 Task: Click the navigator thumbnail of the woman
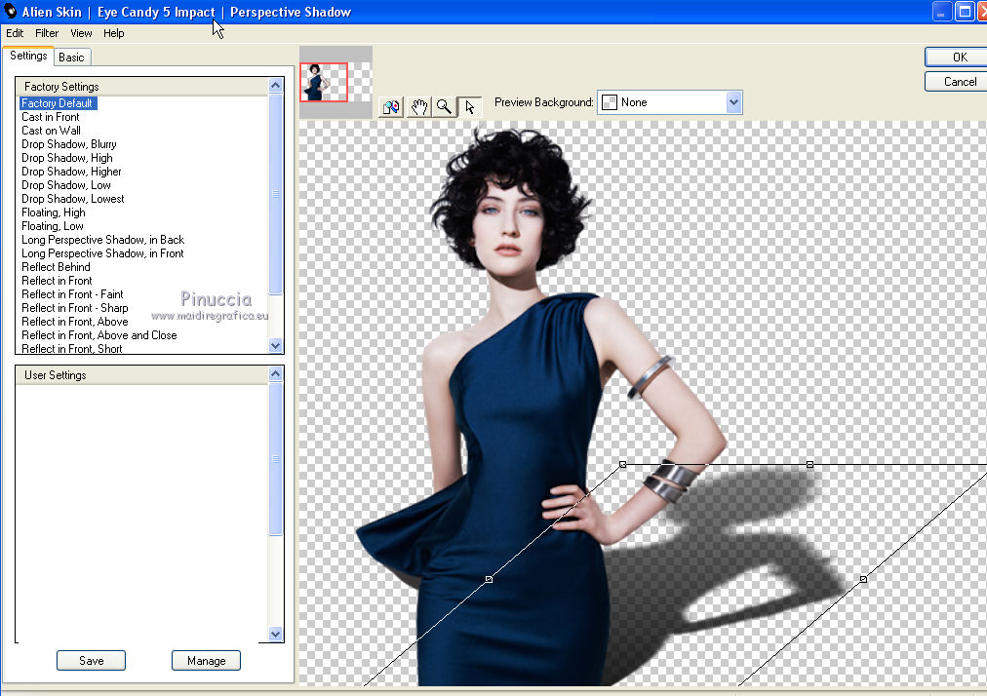[324, 82]
